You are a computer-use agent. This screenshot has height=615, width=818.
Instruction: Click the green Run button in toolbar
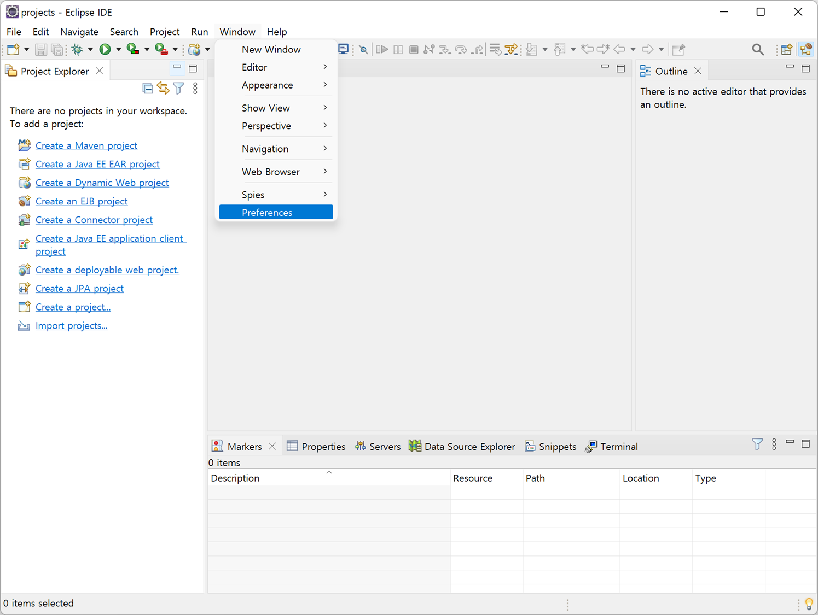pos(105,50)
